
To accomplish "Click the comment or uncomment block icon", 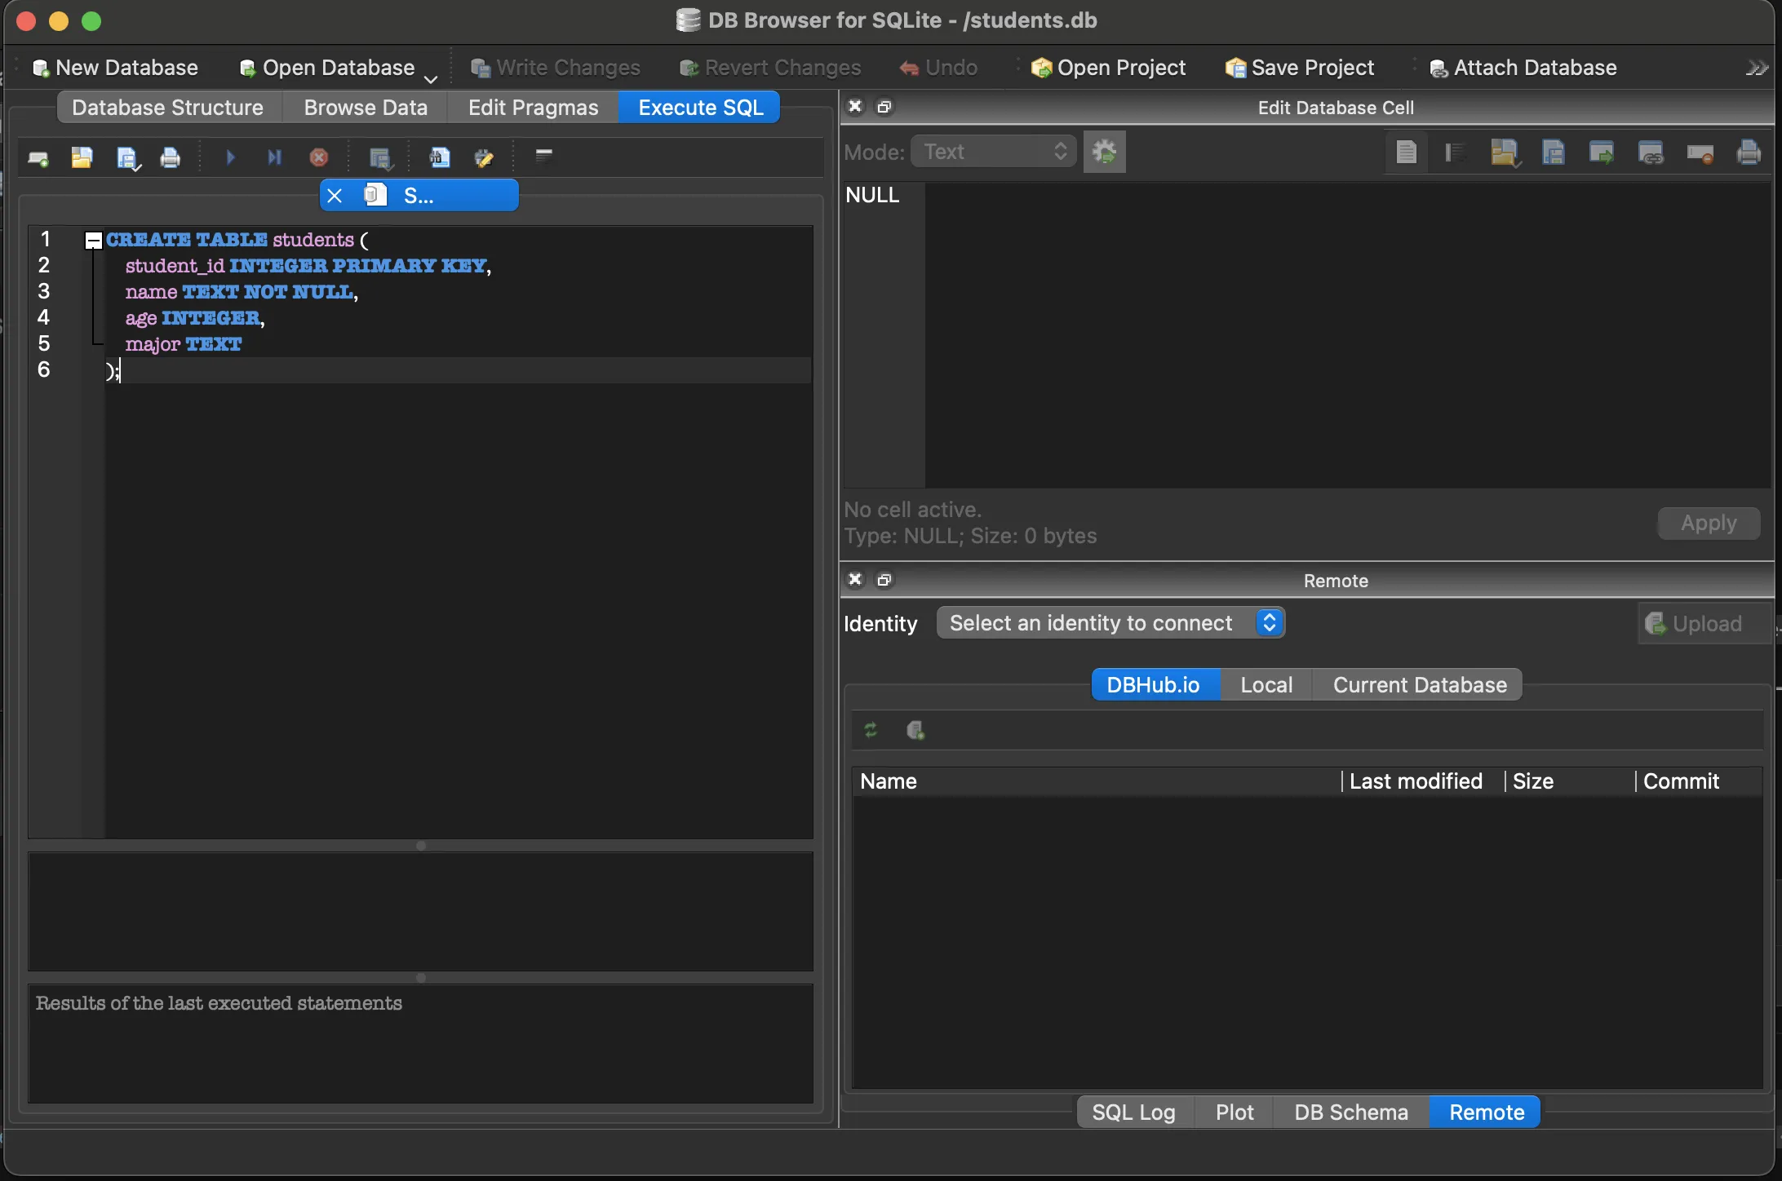I will tap(544, 155).
